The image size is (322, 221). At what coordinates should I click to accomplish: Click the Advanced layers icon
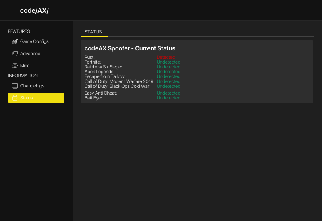(15, 54)
